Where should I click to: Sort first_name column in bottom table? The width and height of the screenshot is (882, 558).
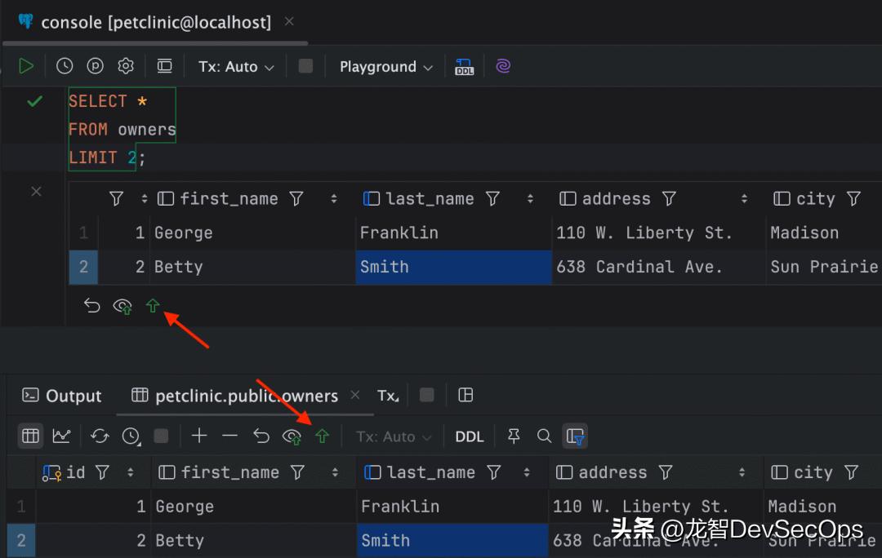point(336,472)
